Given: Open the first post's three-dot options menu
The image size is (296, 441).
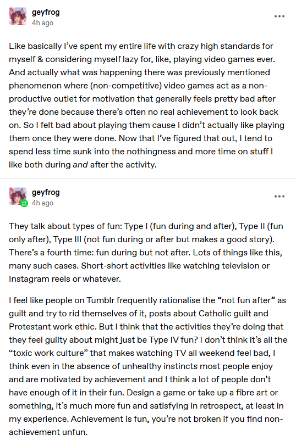Looking at the screenshot, I should pyautogui.click(x=279, y=16).
